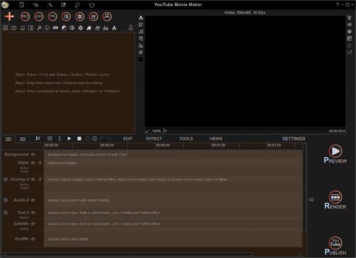Viewport: 356px width, 258px height.
Task: Play the timeline with the play button
Action: [69, 139]
